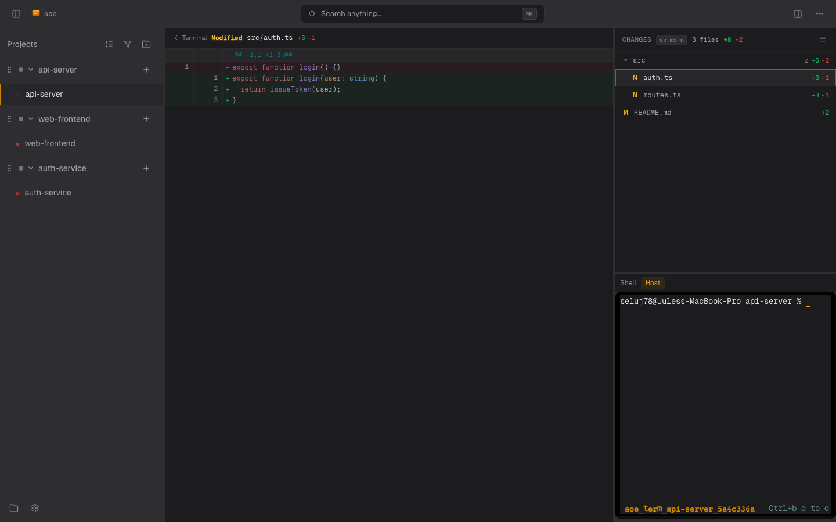The height and width of the screenshot is (522, 836).
Task: Click the red x status on web-frontend session
Action: (17, 144)
